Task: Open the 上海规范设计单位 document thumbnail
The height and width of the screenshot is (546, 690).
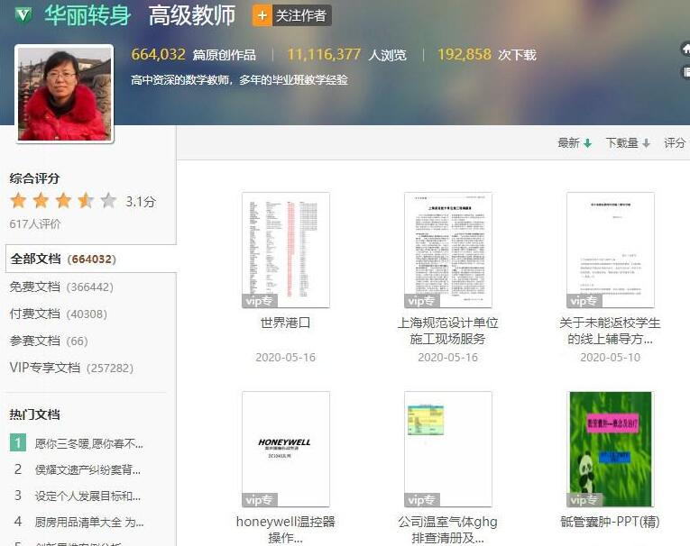Action: tap(447, 250)
